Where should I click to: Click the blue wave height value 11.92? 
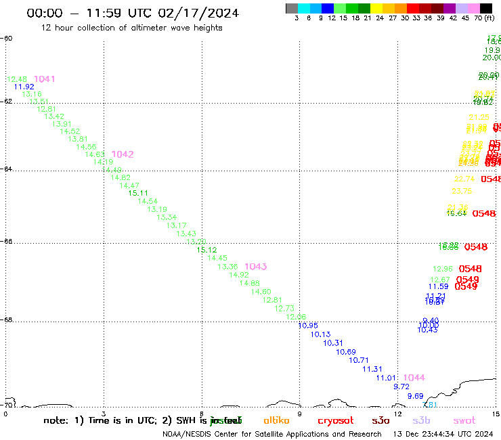[24, 87]
